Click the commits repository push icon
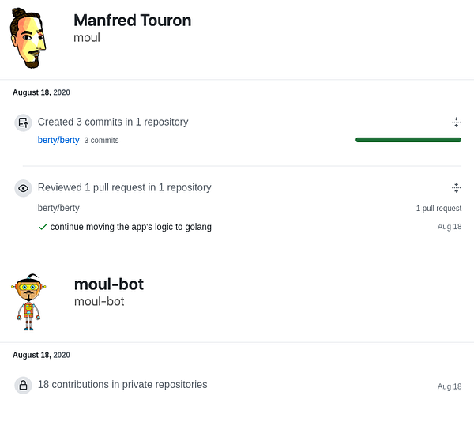 [x=24, y=122]
